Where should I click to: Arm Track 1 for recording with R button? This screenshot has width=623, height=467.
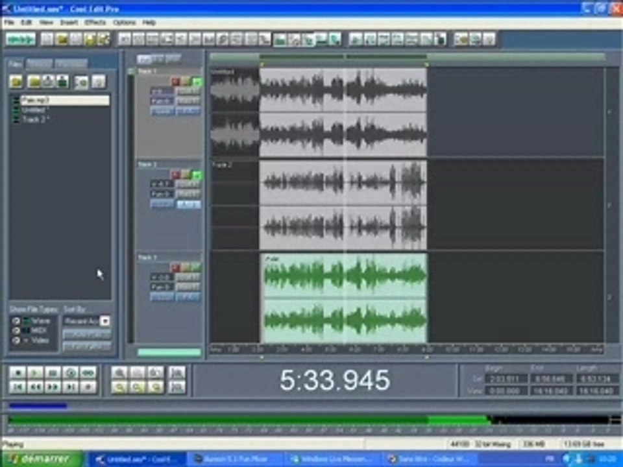click(x=176, y=82)
